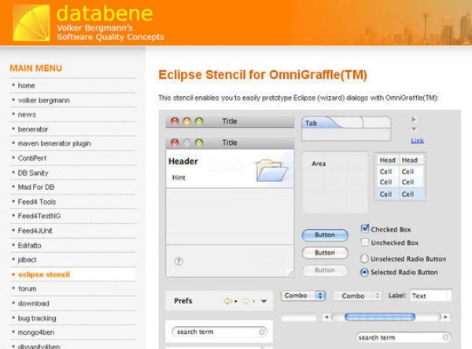Clear the search term field under Prefs
The image size is (472, 349).
point(262,332)
